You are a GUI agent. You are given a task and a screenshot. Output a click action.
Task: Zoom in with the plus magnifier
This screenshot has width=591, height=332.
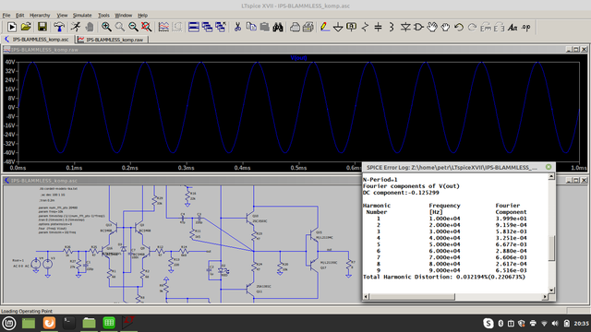pos(106,27)
